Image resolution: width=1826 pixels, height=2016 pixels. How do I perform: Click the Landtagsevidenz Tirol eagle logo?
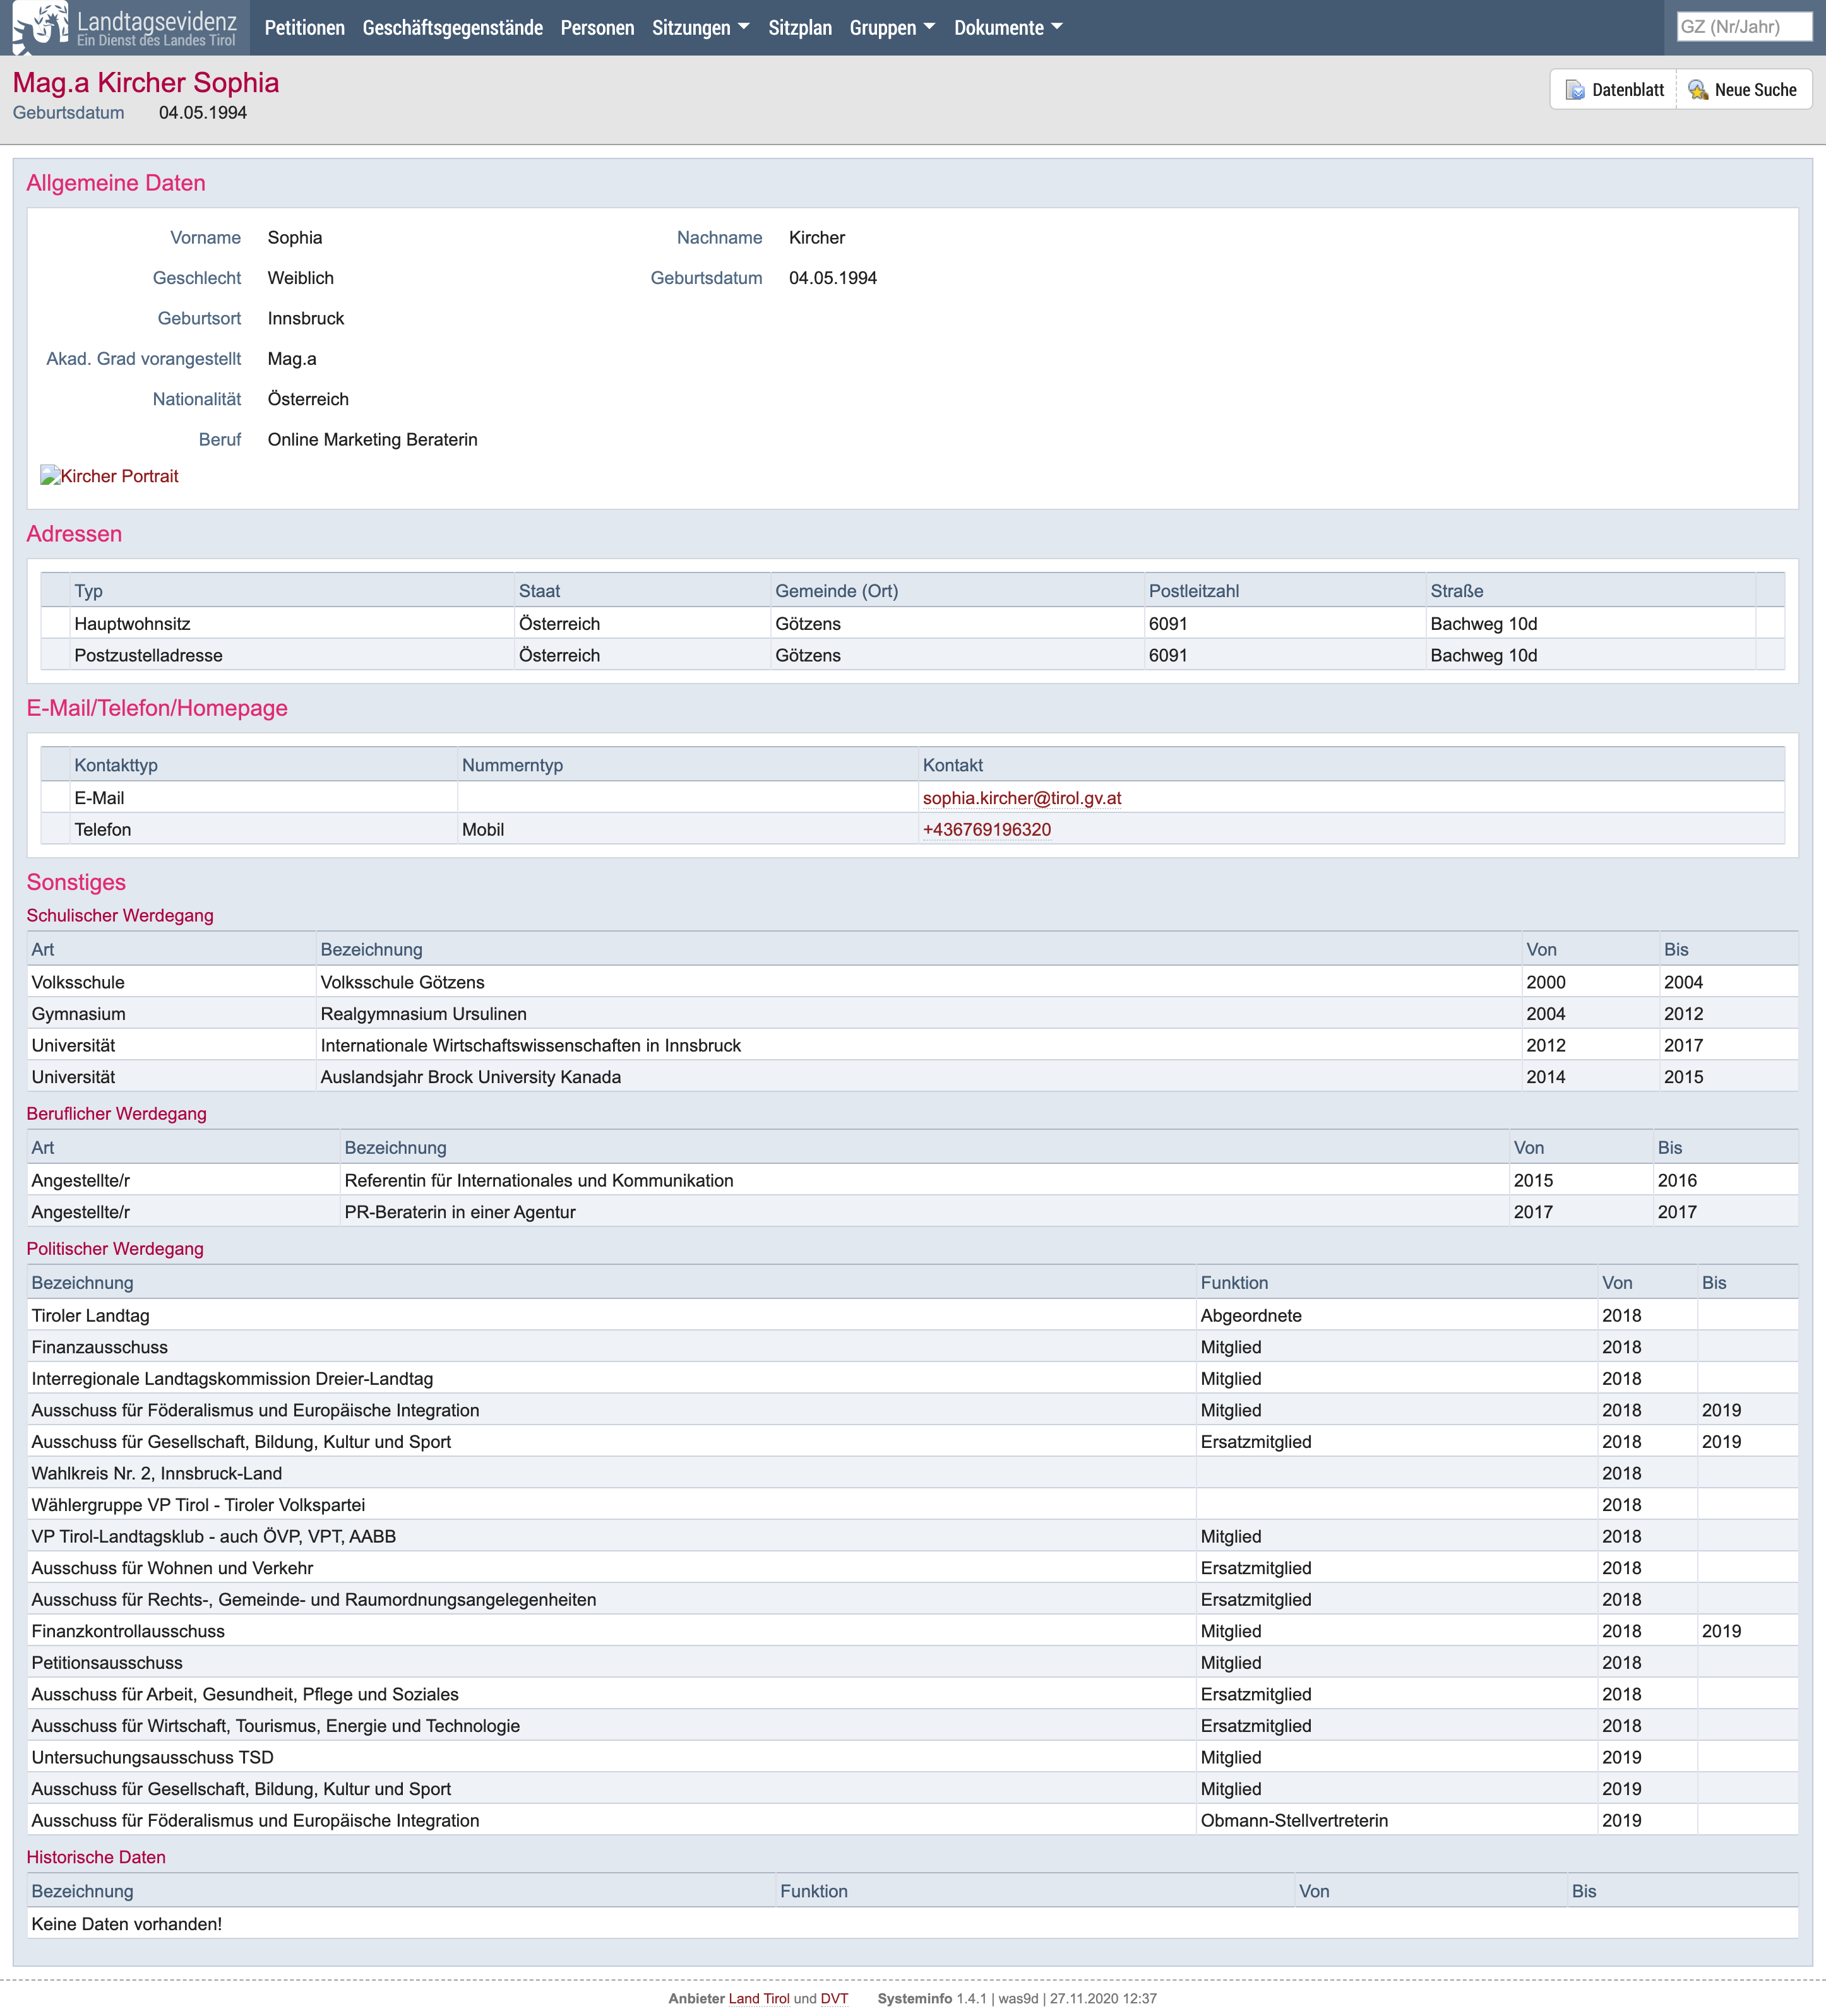point(40,27)
